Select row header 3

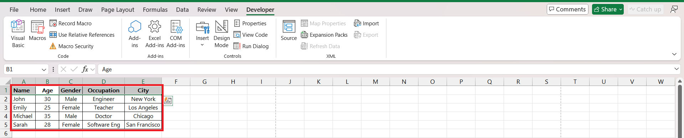point(6,108)
